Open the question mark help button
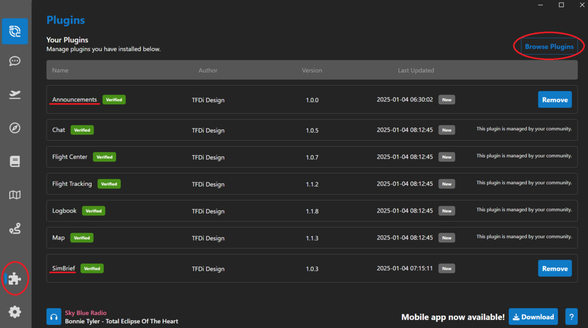 571,317
